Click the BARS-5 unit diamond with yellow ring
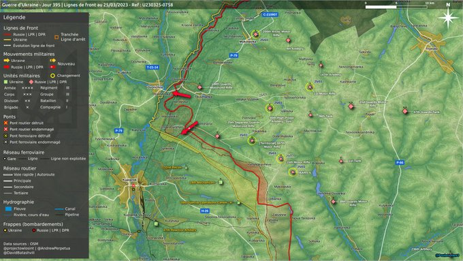The height and width of the screenshot is (261, 463). tap(293, 172)
